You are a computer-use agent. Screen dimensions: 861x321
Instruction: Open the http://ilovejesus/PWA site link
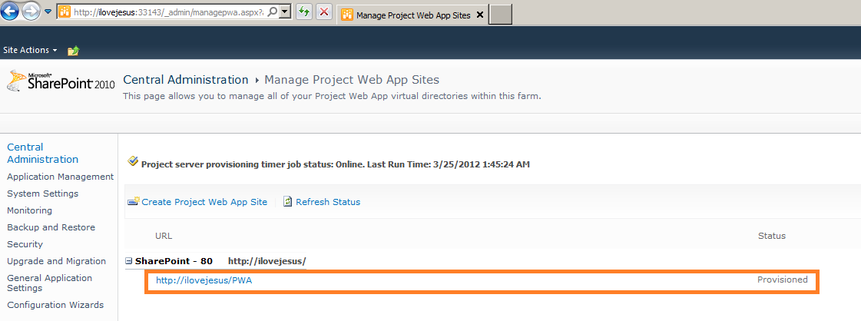[x=204, y=280]
